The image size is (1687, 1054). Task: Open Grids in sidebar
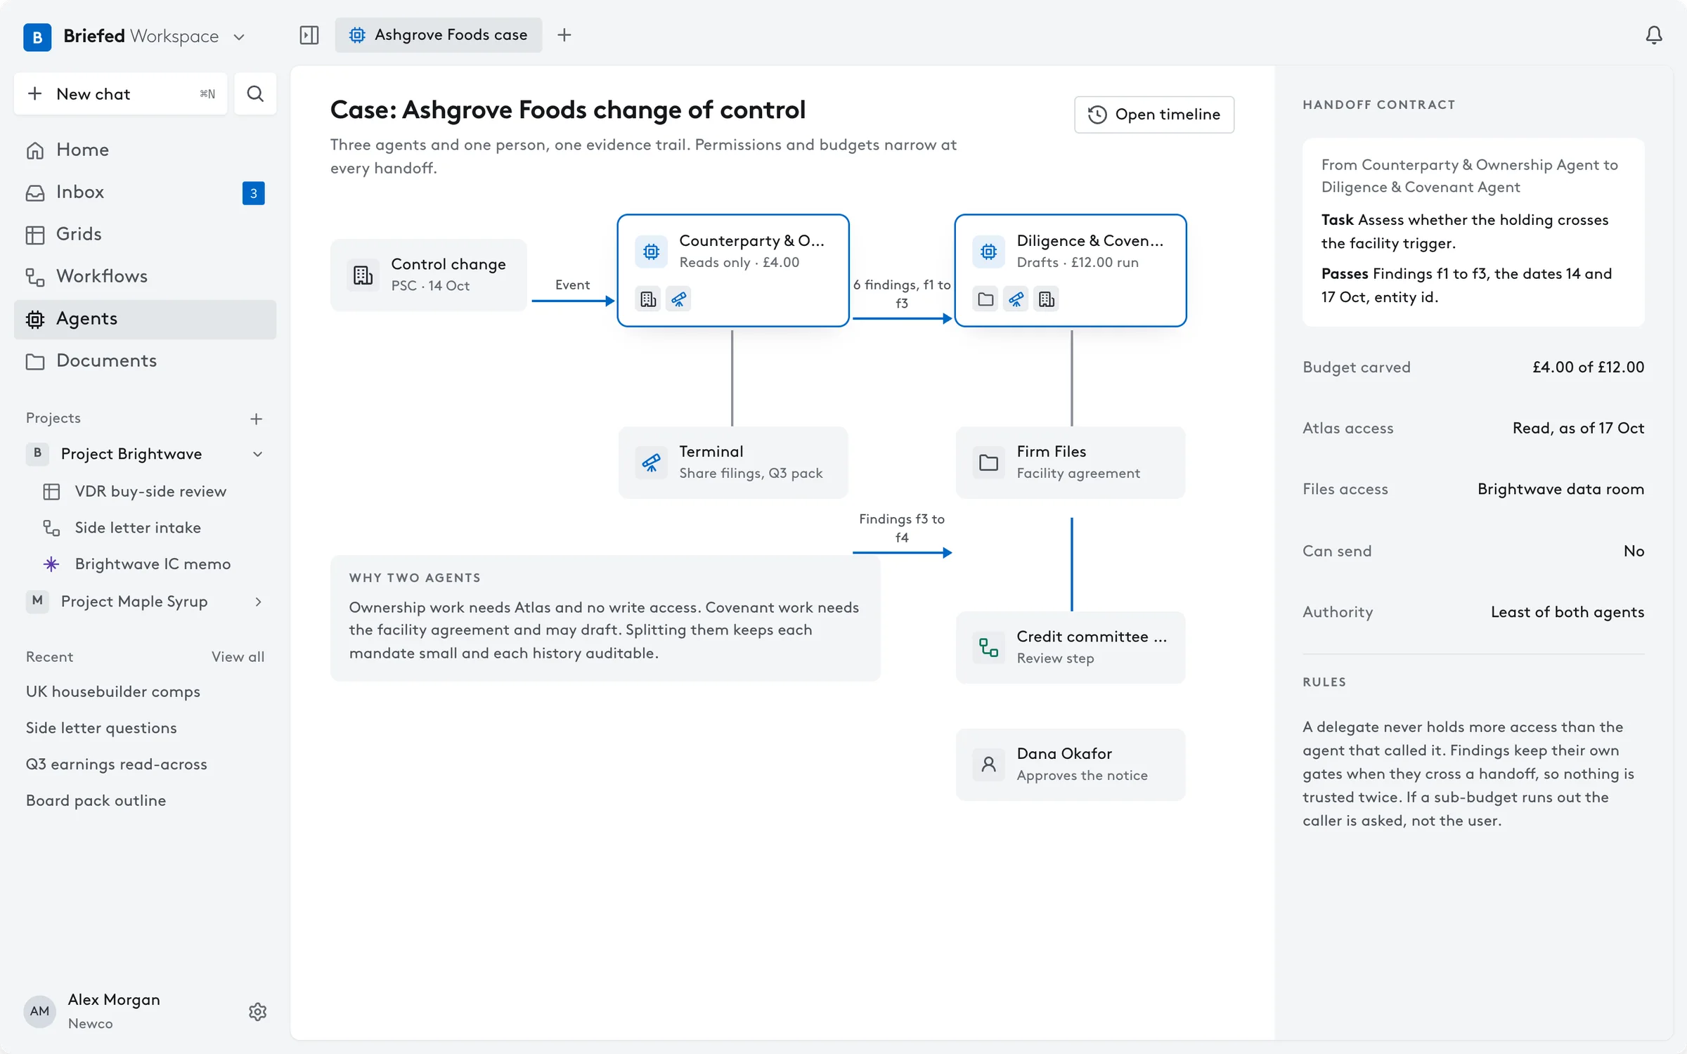pos(145,234)
